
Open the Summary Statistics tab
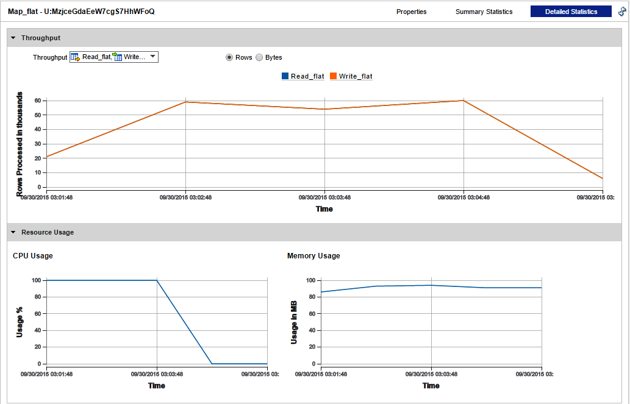484,12
